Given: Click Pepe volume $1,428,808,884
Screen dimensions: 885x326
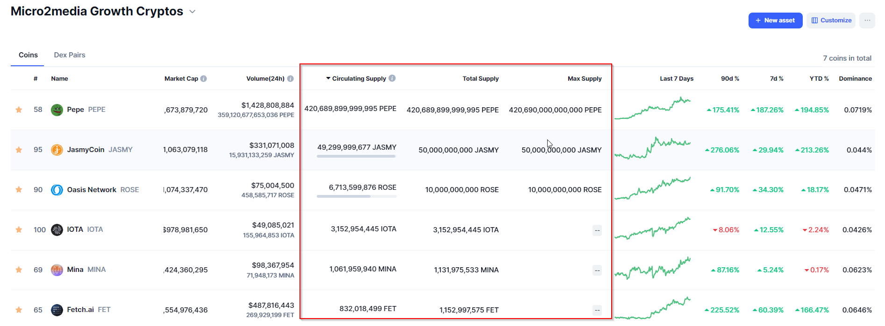Looking at the screenshot, I should tap(268, 105).
